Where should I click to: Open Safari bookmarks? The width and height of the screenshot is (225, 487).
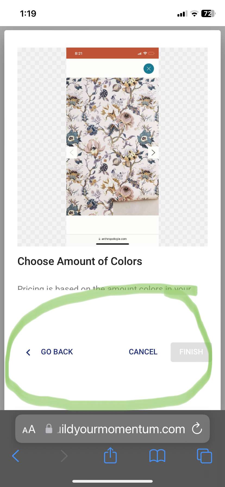tap(157, 456)
